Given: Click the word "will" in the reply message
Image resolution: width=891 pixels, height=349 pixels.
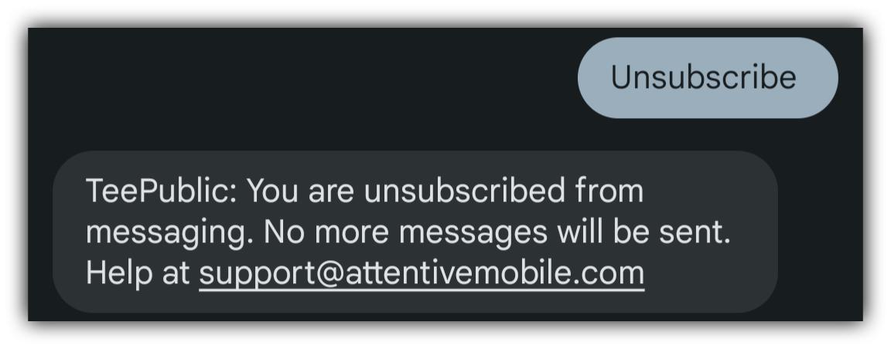Looking at the screenshot, I should point(580,232).
